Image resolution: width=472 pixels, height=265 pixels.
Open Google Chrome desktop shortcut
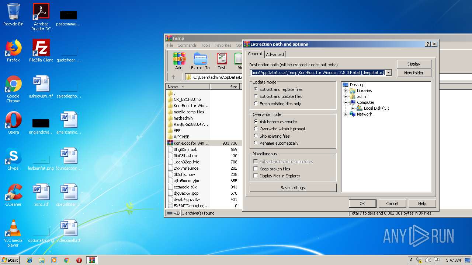click(x=13, y=89)
